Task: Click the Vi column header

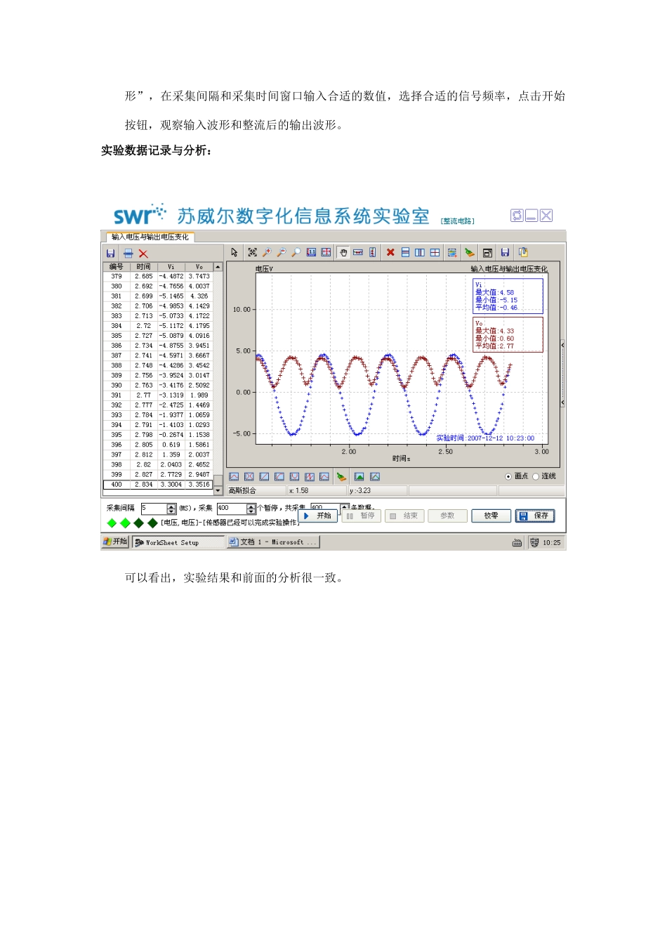Action: [171, 267]
